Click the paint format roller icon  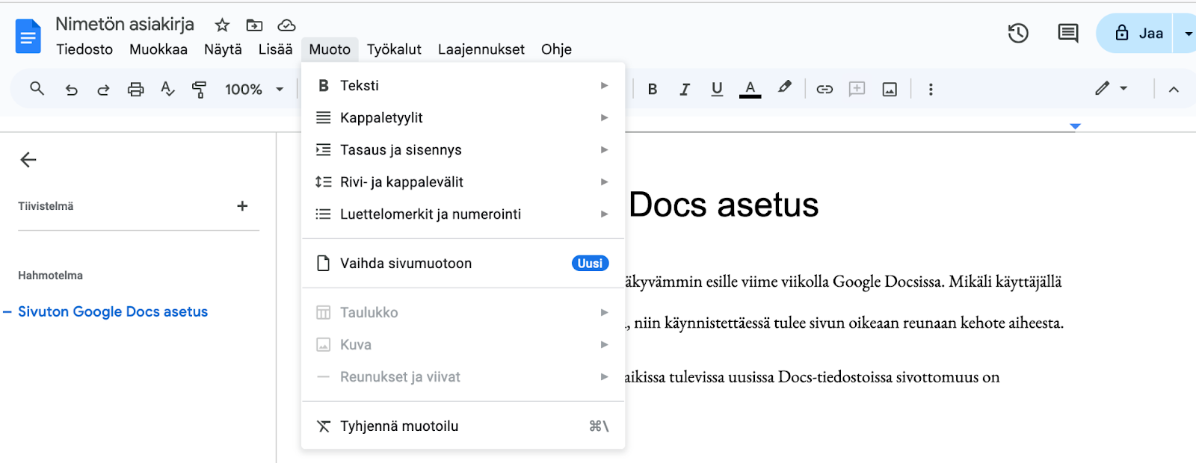[x=200, y=90]
